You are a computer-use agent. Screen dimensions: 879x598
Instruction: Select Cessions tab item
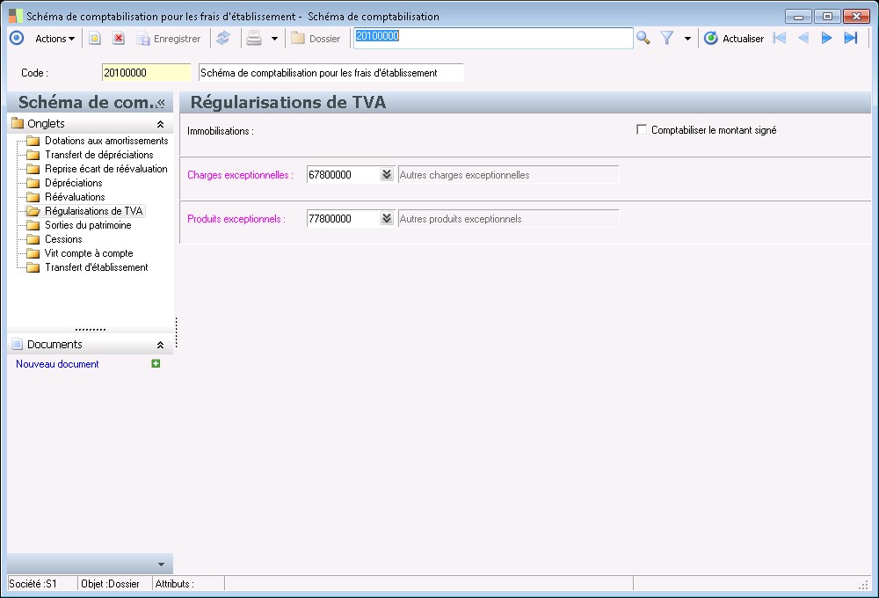tap(63, 239)
